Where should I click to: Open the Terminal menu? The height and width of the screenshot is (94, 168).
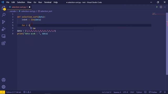48,2
